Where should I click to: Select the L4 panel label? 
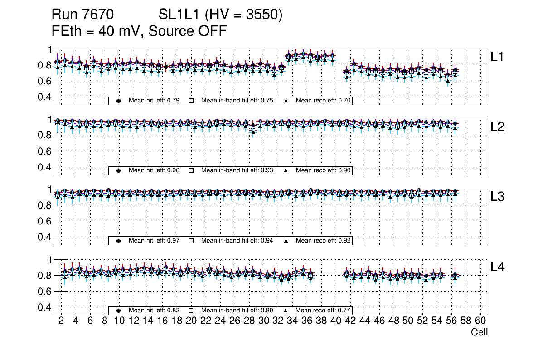point(498,267)
